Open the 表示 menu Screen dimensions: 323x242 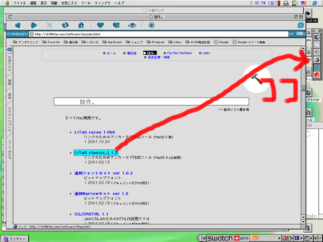click(44, 3)
